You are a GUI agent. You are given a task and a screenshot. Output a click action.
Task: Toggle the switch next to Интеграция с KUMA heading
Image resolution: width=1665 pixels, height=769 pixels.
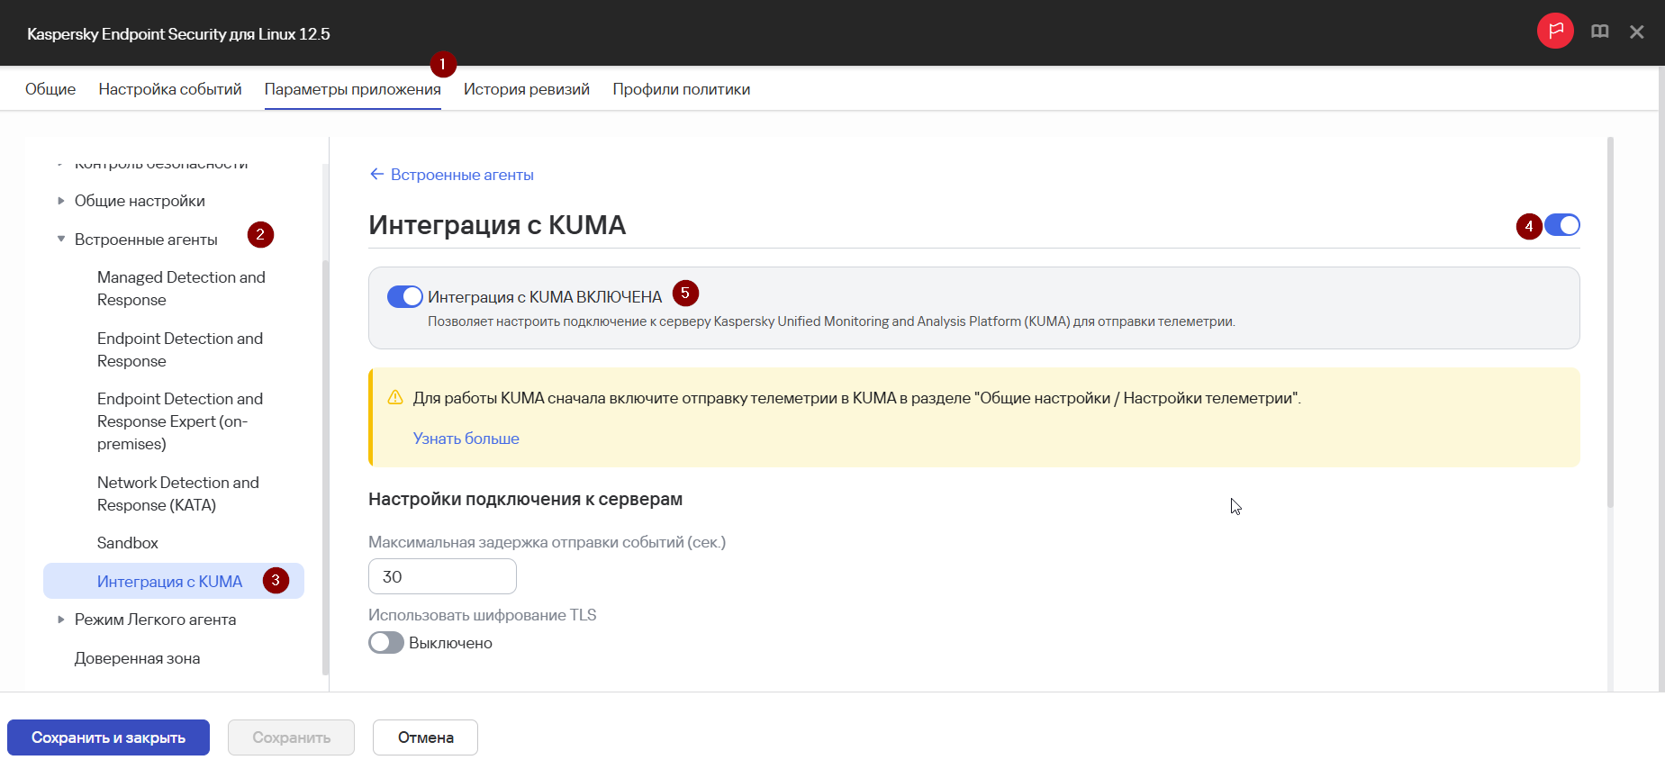[x=1562, y=225]
